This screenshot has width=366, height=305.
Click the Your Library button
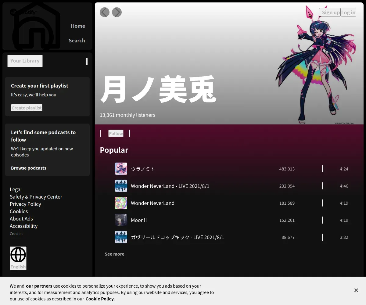pyautogui.click(x=25, y=61)
